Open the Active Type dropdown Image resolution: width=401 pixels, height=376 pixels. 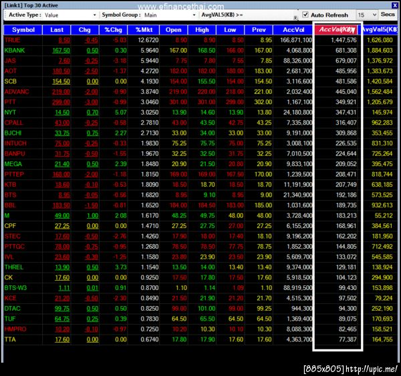70,15
